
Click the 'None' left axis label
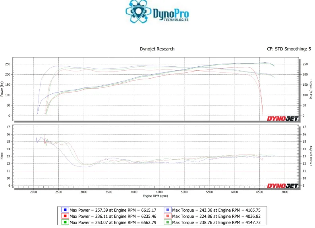click(x=2, y=156)
